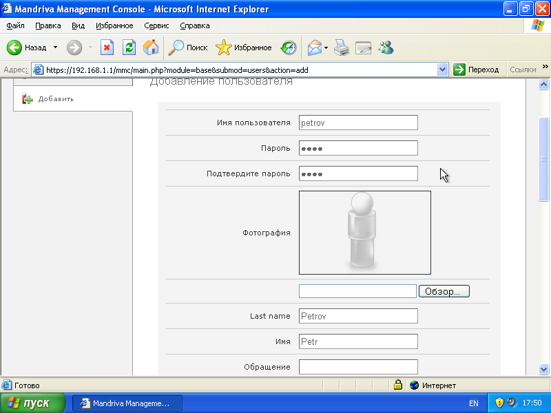Click the volume tray icon next to the clock

click(x=512, y=403)
